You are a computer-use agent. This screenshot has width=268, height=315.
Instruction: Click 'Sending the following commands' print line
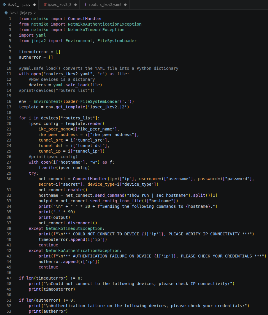click(x=128, y=207)
